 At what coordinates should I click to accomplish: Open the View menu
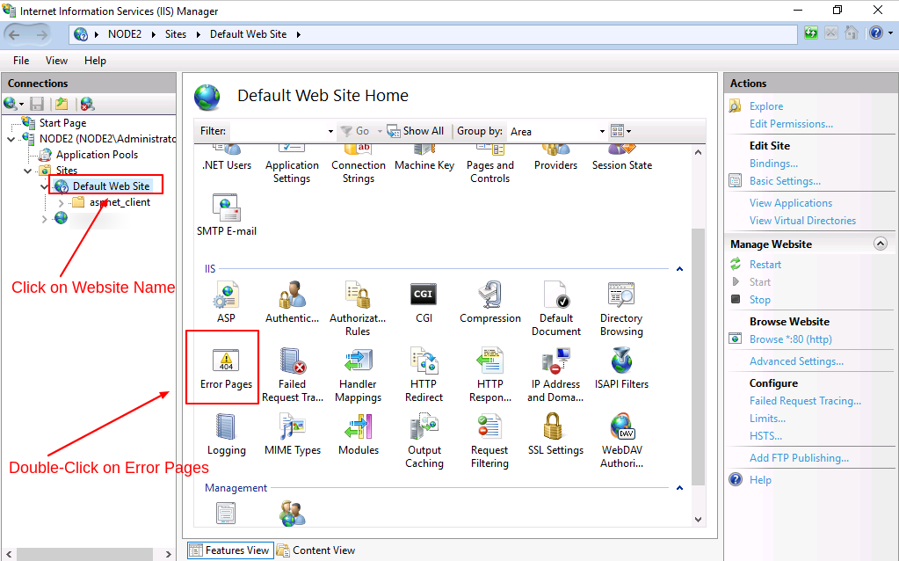57,60
